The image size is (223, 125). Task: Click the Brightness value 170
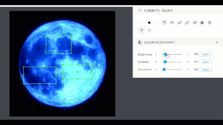tap(196, 54)
